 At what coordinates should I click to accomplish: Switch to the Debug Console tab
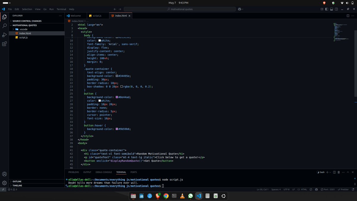104,172
